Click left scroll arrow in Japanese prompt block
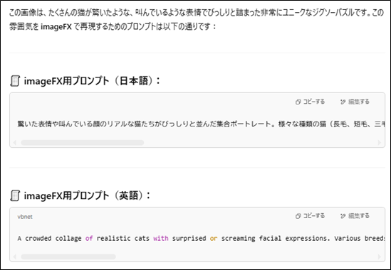This screenshot has height=270, width=391. tap(14, 143)
